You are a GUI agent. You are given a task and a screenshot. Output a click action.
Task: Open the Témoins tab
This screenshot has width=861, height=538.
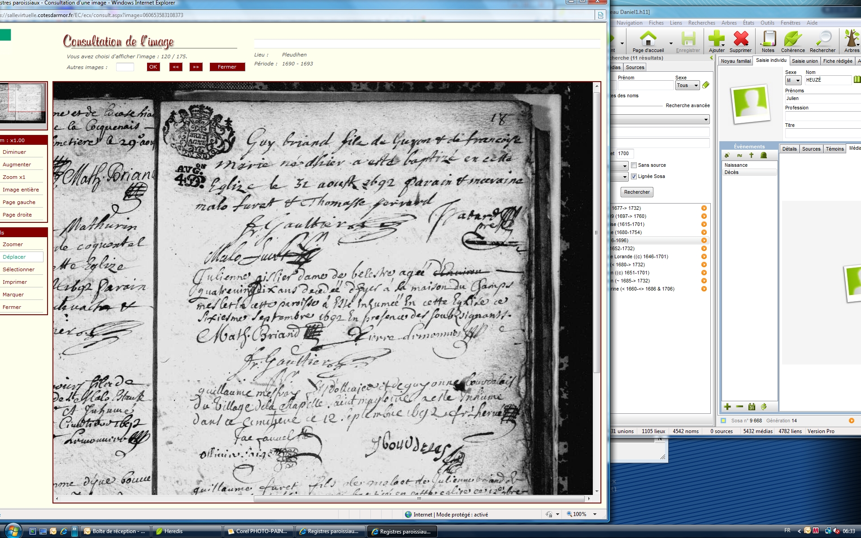[835, 149]
